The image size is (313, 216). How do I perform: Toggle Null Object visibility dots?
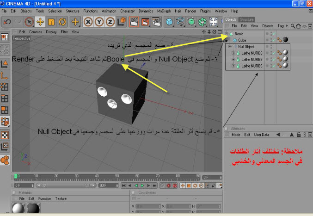click(271, 47)
